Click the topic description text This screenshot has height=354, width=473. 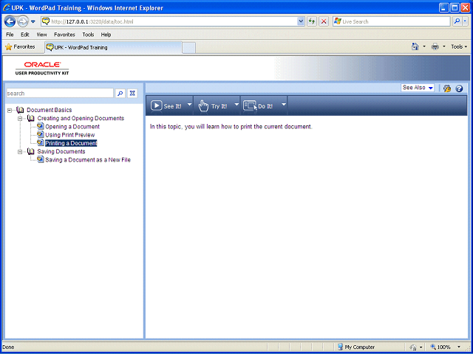(231, 127)
